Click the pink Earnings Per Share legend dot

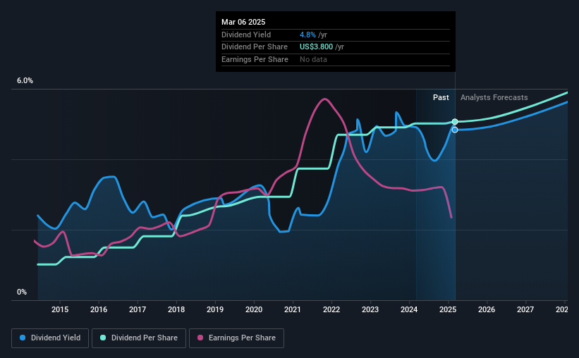(x=200, y=338)
